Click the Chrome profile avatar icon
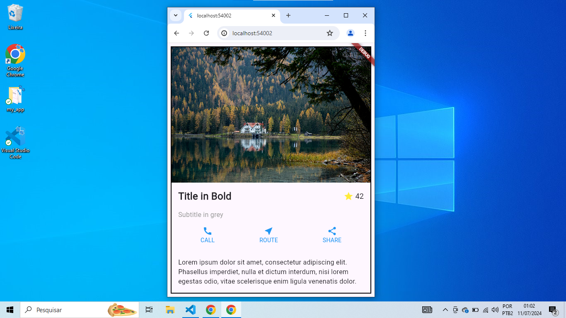This screenshot has width=566, height=318. 350,33
